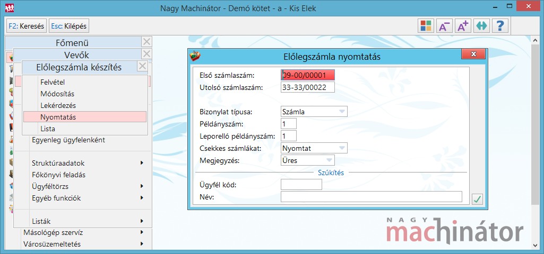Open Csekkes számlákat dropdown
The height and width of the screenshot is (254, 544).
[x=314, y=148]
